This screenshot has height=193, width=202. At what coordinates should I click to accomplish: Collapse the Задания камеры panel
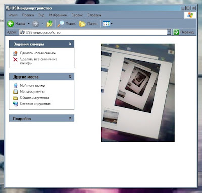[70, 44]
